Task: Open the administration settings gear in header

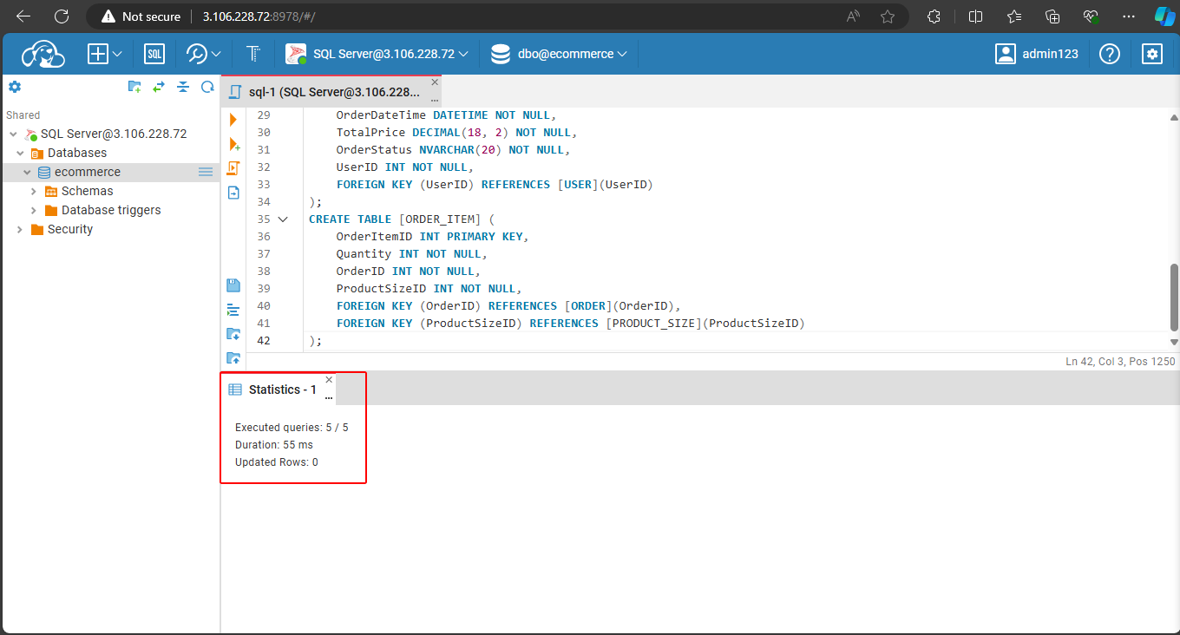Action: [x=1152, y=54]
